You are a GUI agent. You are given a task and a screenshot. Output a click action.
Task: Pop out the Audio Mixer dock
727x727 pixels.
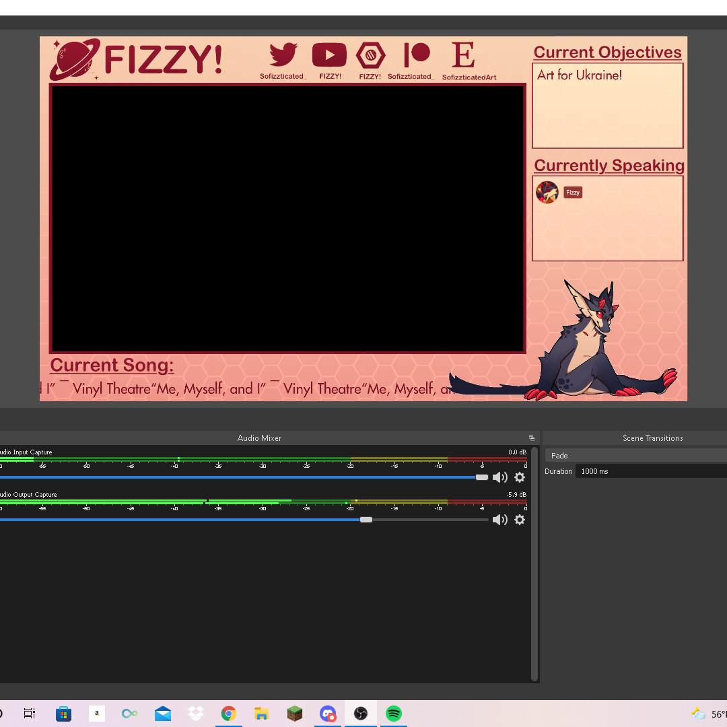pyautogui.click(x=531, y=438)
